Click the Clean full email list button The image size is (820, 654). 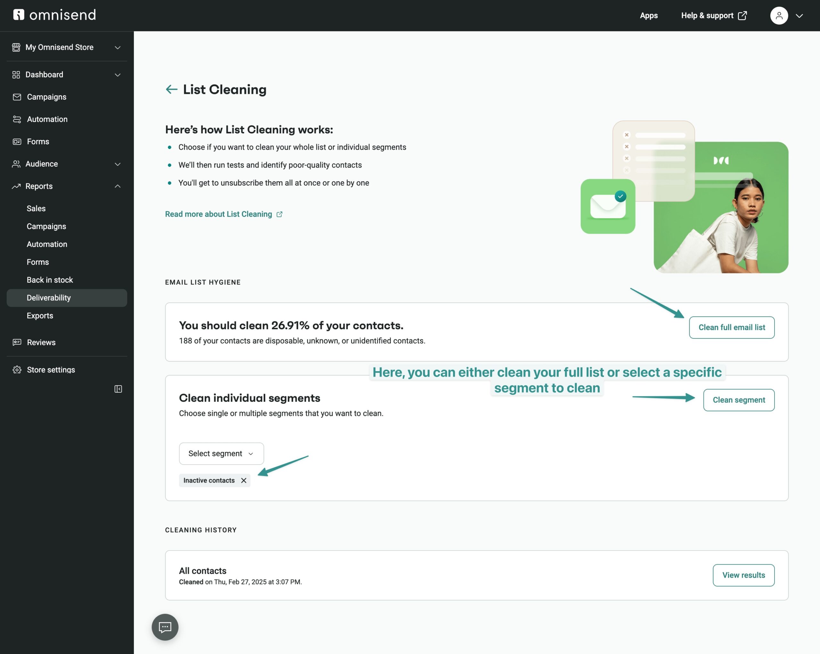[731, 327]
